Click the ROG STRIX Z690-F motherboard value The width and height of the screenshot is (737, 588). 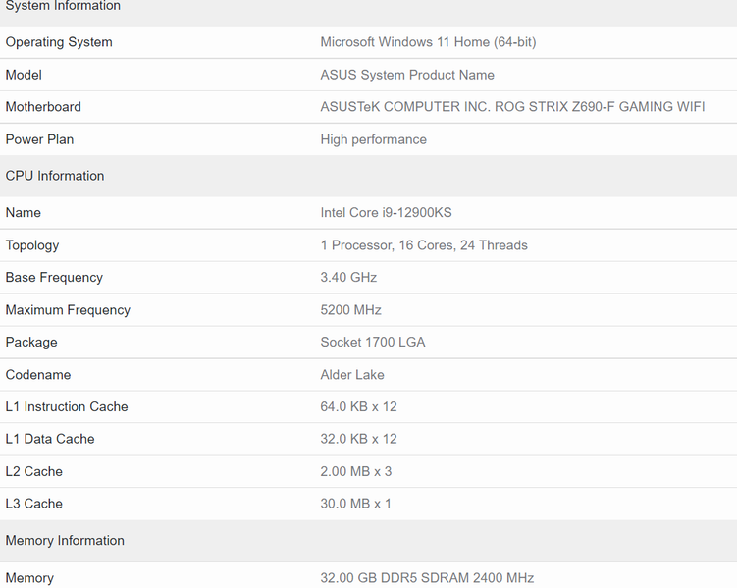click(512, 107)
